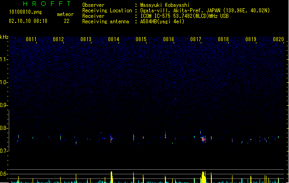
Task: Select the file name 10100810.png
Action: point(25,12)
